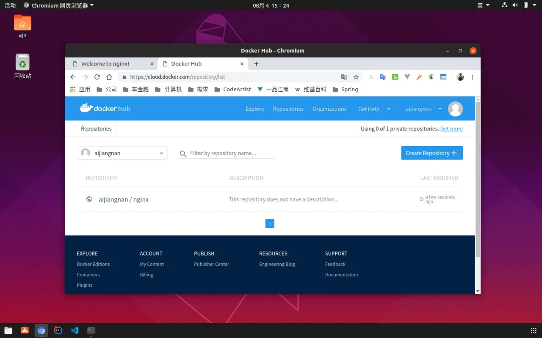The height and width of the screenshot is (338, 542).
Task: Open the ajn home folder on desktop
Action: 22,26
